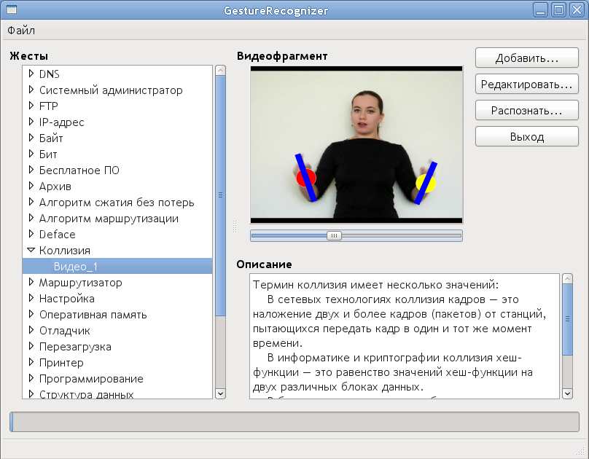Click the gesture list scroll-up arrow
Image resolution: width=589 pixels, height=459 pixels.
[220, 70]
